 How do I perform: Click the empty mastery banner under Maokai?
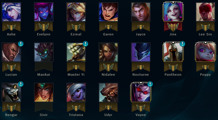pyautogui.click(x=44, y=67)
